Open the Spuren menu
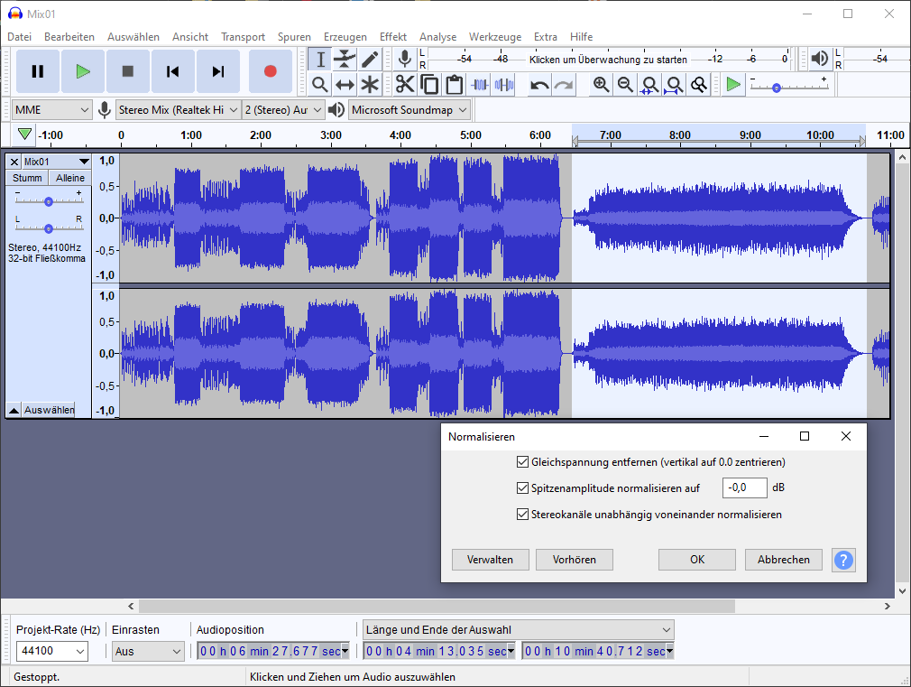Screen dimensions: 911x687 click(x=294, y=37)
